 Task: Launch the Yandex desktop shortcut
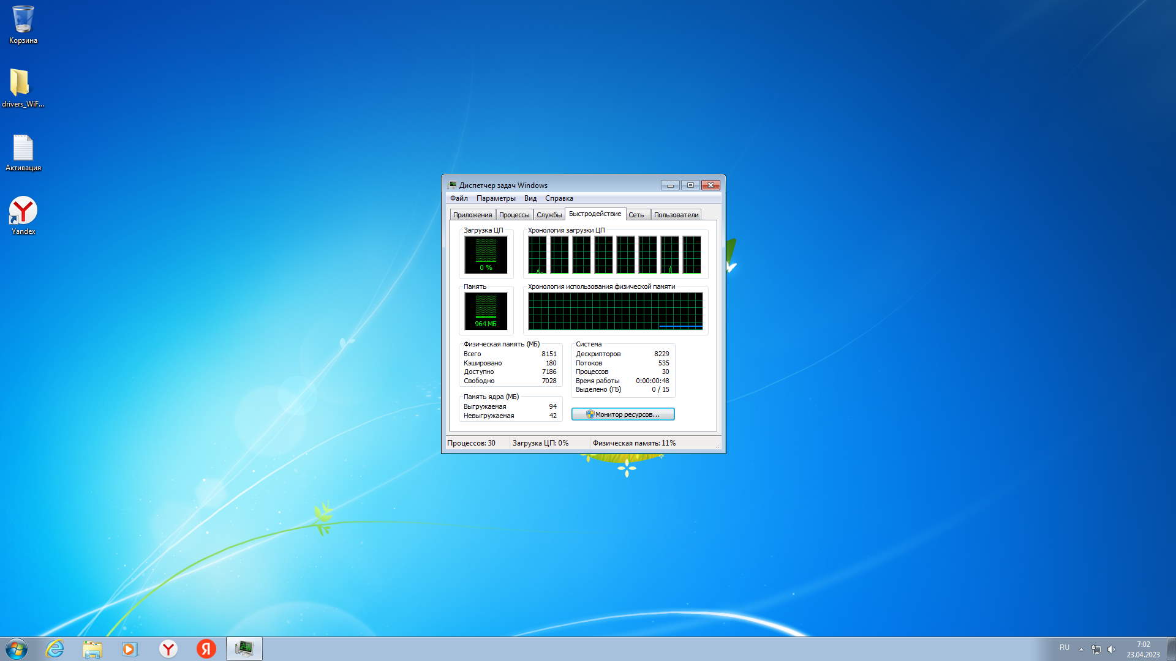click(x=23, y=214)
